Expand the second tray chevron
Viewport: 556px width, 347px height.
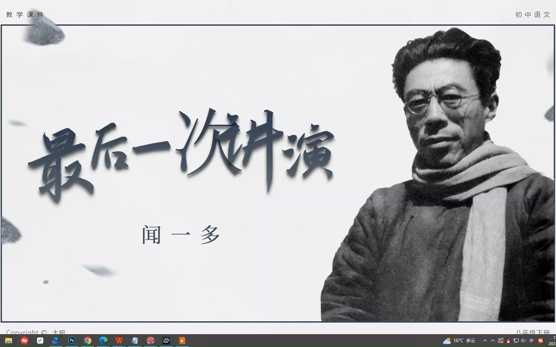tap(493, 341)
